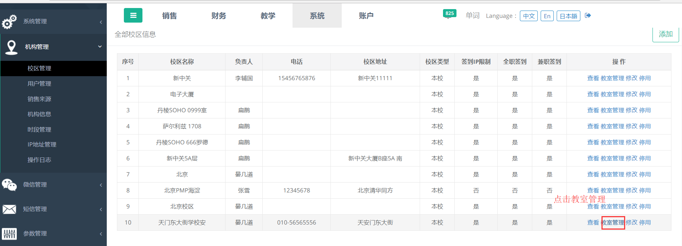Click 停用 for the 北京 campus row

point(645,175)
